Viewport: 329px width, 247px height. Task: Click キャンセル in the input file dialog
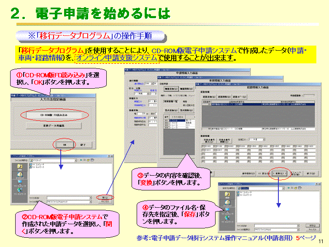point(105,202)
